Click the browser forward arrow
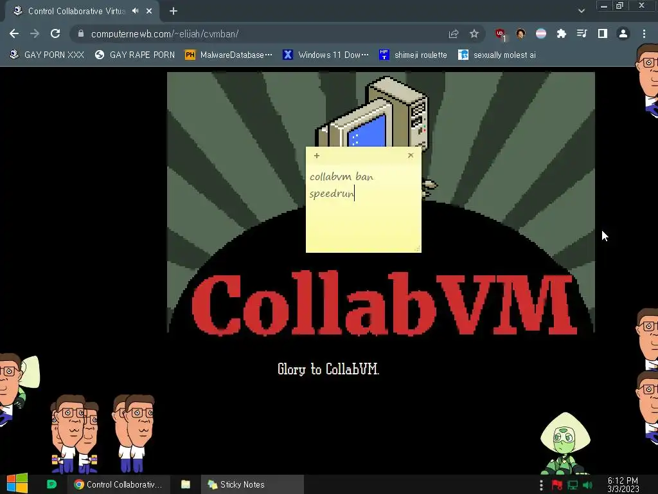Image resolution: width=658 pixels, height=494 pixels. [35, 33]
